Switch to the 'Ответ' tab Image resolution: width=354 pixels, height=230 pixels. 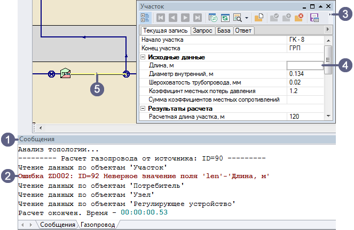pyautogui.click(x=244, y=30)
